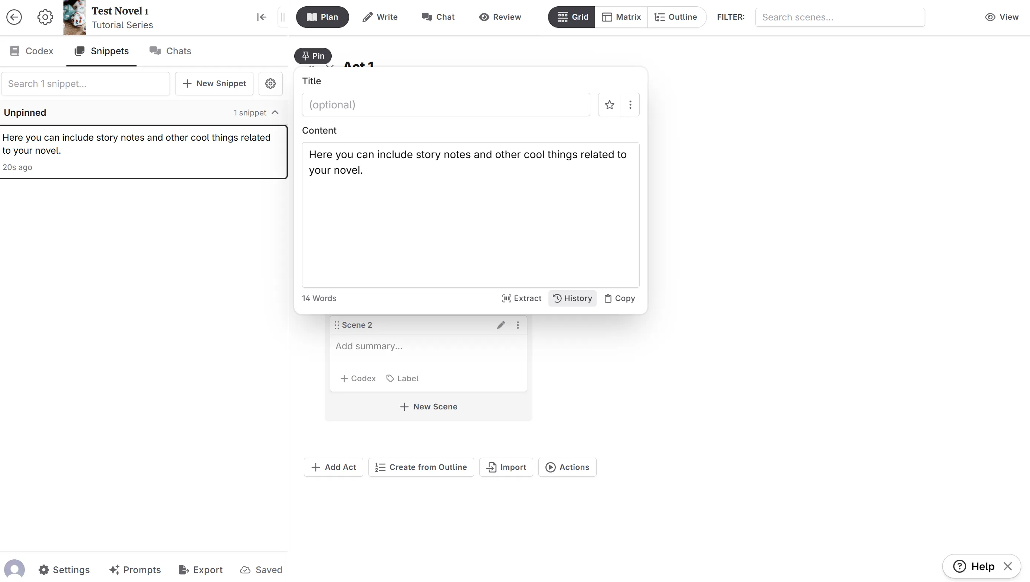Click the scenes search field
The width and height of the screenshot is (1030, 582).
pyautogui.click(x=840, y=17)
